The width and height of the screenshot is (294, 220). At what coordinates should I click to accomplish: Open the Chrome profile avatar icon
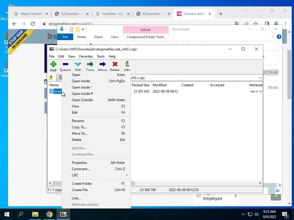276,24
